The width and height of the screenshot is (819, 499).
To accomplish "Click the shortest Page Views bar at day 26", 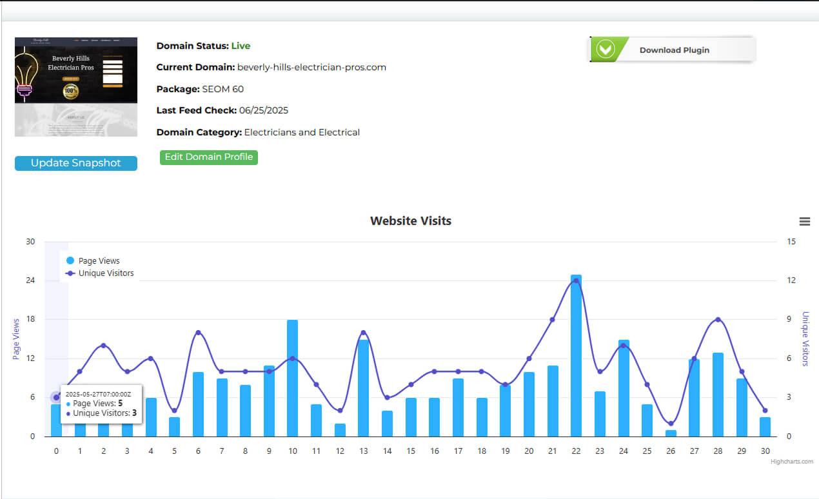I will point(671,433).
